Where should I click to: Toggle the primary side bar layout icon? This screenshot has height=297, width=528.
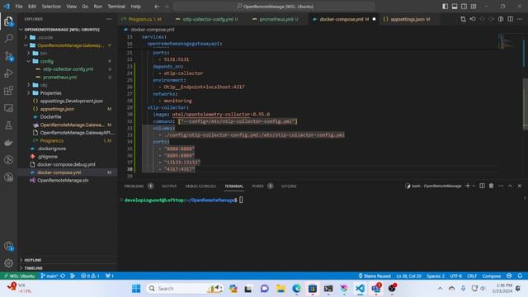445,7
